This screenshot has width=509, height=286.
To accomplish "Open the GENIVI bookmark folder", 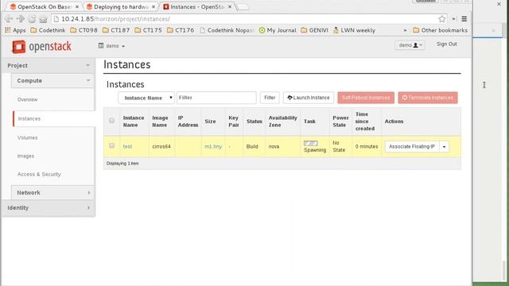I will click(x=314, y=30).
